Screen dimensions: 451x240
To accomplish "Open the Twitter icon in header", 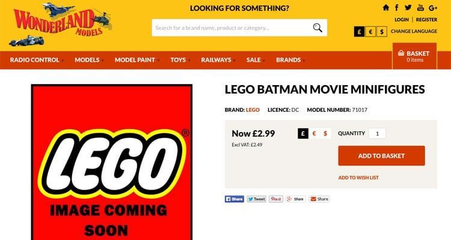I will coord(408,8).
